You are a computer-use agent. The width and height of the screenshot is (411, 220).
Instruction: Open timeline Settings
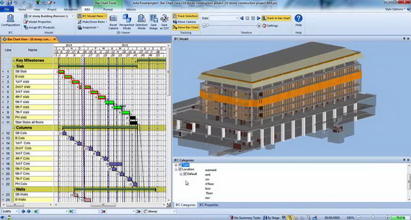(x=270, y=25)
